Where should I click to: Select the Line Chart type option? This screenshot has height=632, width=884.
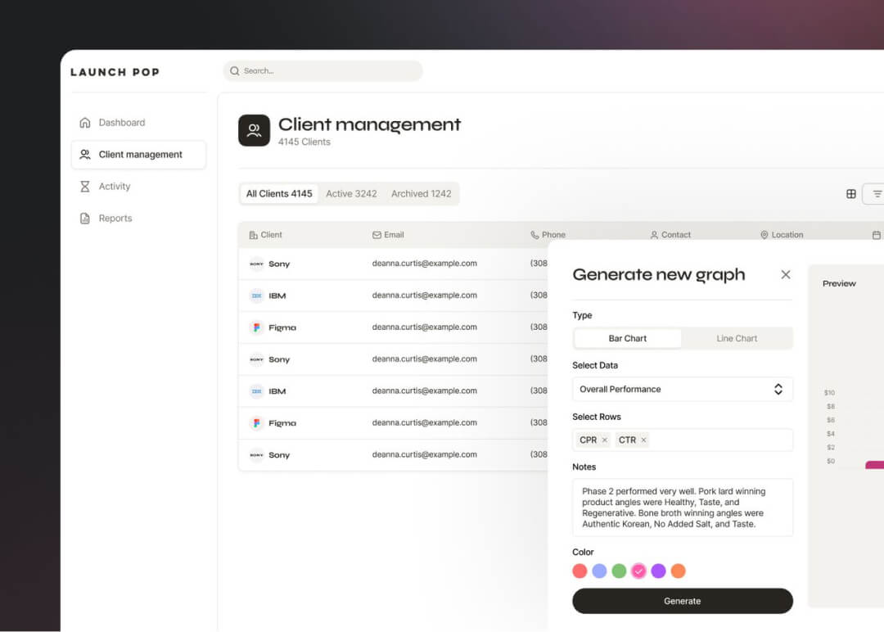737,338
